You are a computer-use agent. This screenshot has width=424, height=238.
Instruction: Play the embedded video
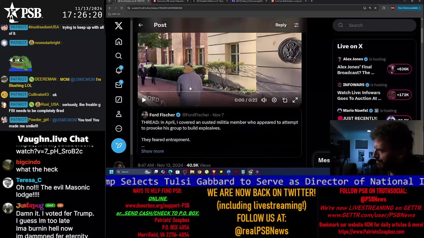pyautogui.click(x=144, y=100)
